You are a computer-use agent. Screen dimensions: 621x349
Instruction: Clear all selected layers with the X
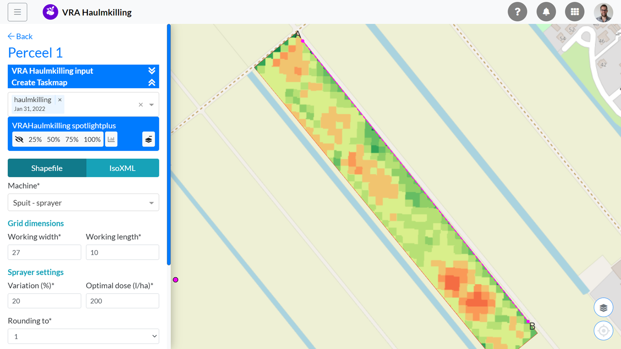coord(141,105)
